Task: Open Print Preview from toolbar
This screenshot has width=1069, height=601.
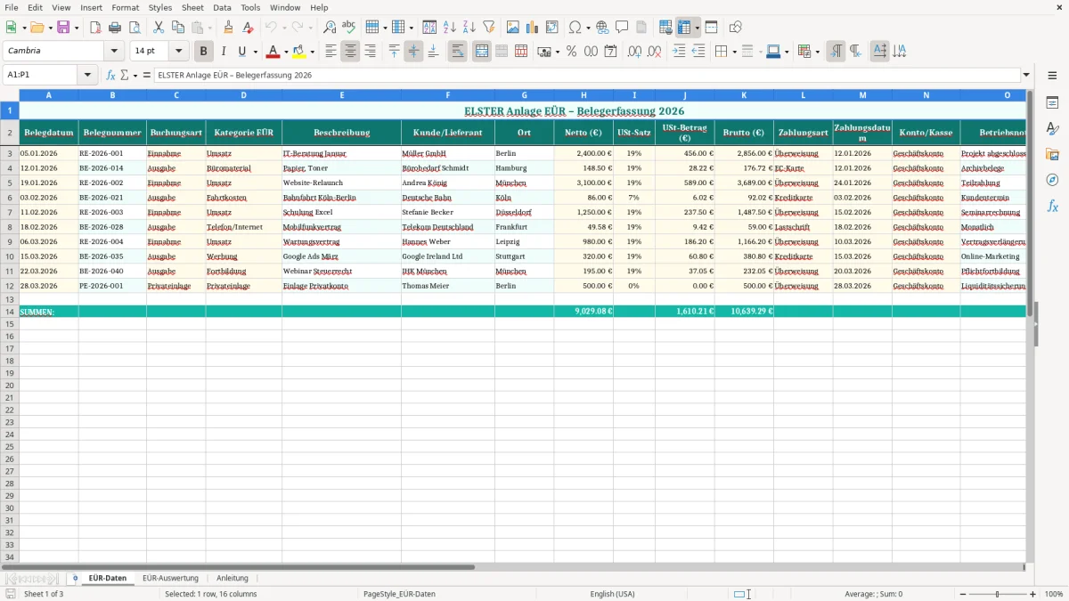Action: tap(134, 28)
